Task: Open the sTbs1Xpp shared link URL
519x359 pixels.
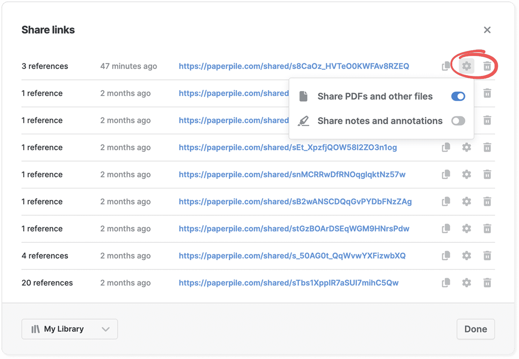Action: pos(289,282)
